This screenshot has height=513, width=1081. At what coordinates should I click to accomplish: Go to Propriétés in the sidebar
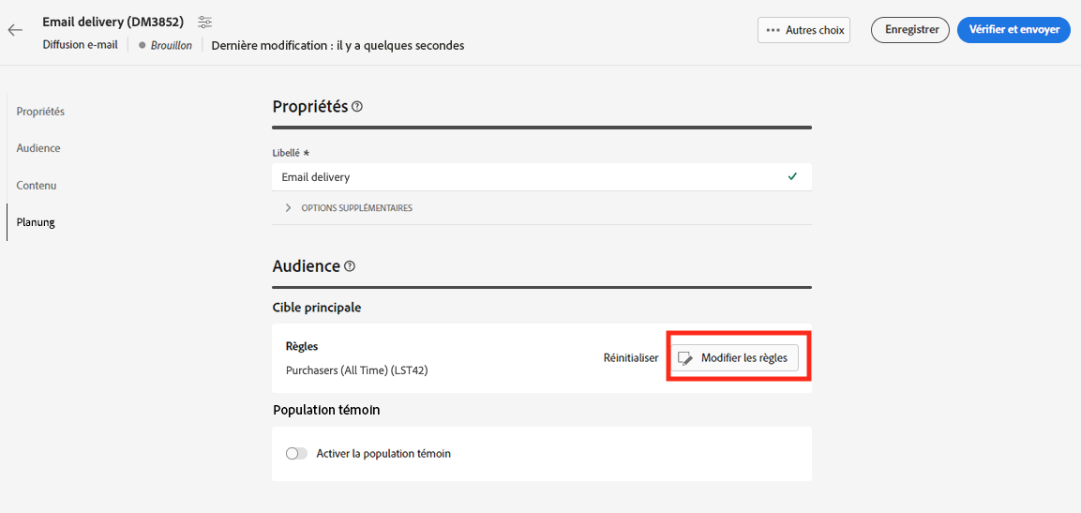point(40,112)
